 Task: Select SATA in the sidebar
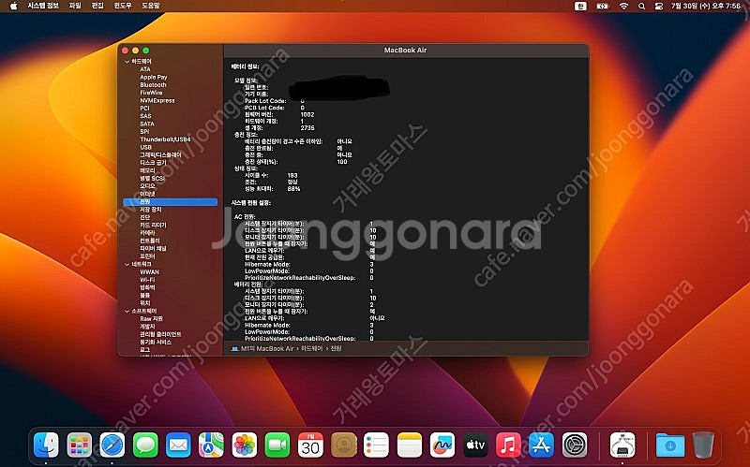(x=147, y=124)
